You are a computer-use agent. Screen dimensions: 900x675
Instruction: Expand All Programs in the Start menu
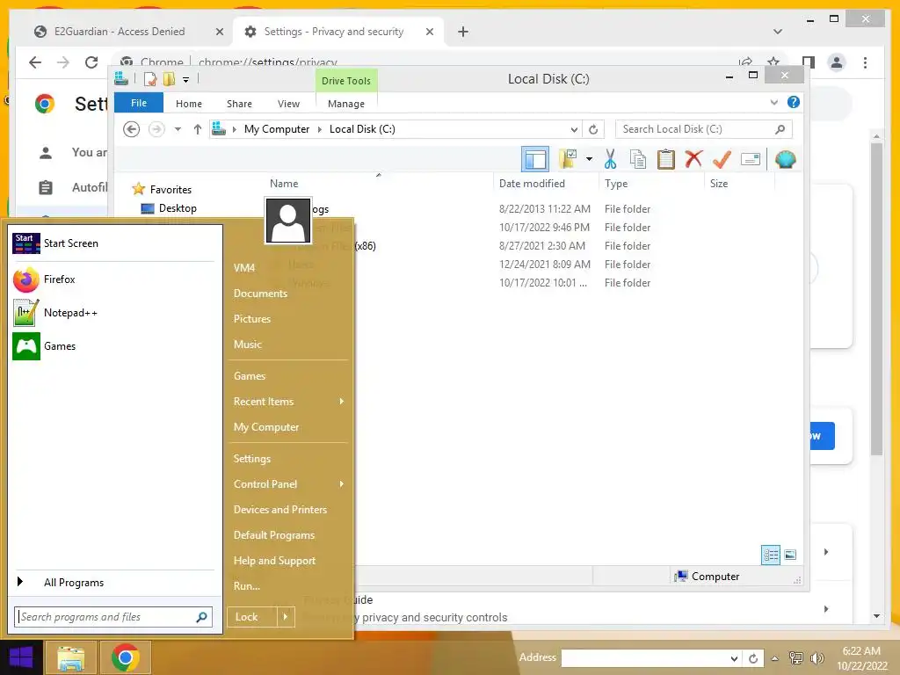113,583
